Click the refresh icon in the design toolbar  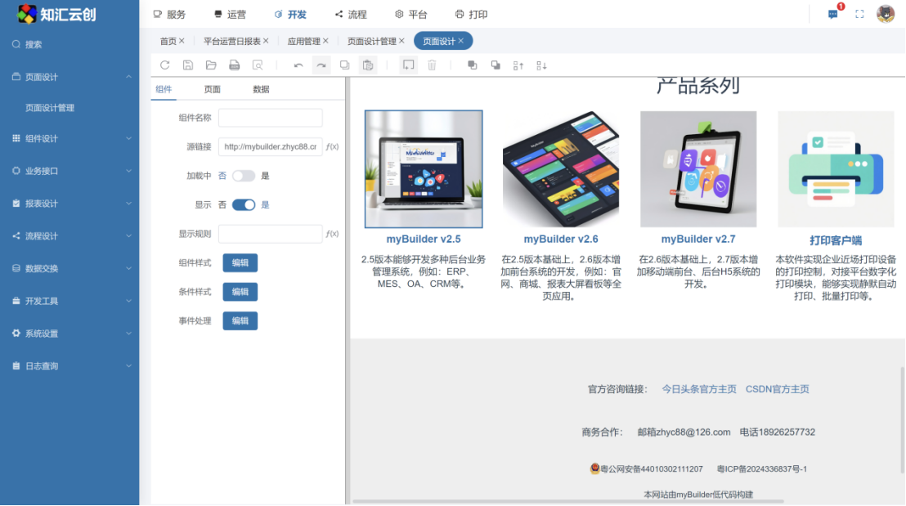164,65
